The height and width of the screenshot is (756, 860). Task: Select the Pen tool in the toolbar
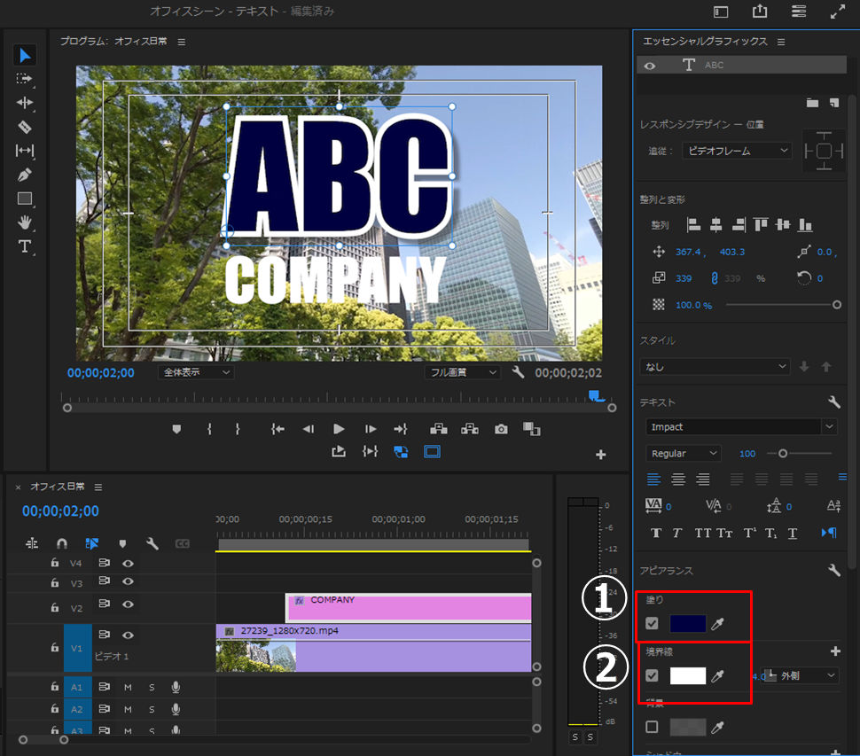[x=25, y=175]
